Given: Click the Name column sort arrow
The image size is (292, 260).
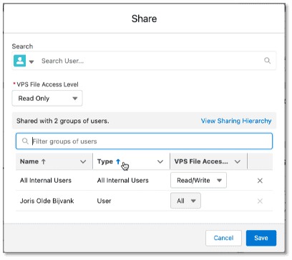Looking at the screenshot, I should (44, 161).
